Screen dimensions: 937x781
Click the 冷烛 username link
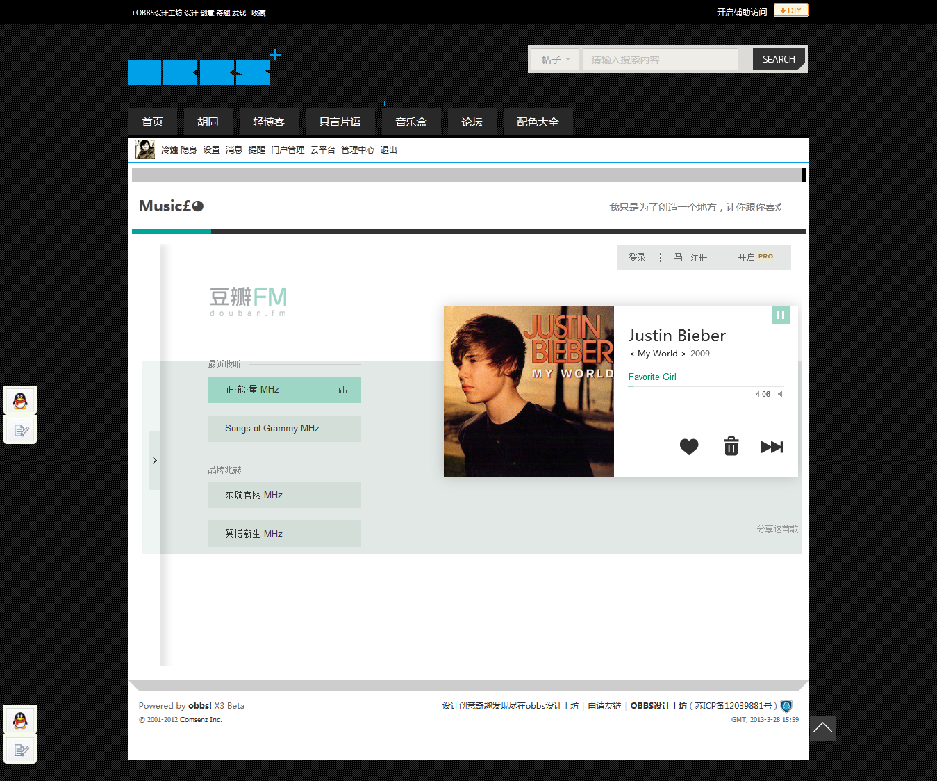169,150
